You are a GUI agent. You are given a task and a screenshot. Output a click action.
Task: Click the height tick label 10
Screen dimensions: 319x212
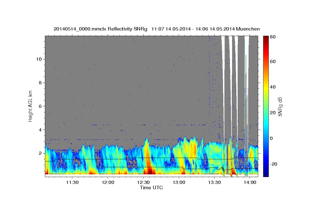point(39,59)
